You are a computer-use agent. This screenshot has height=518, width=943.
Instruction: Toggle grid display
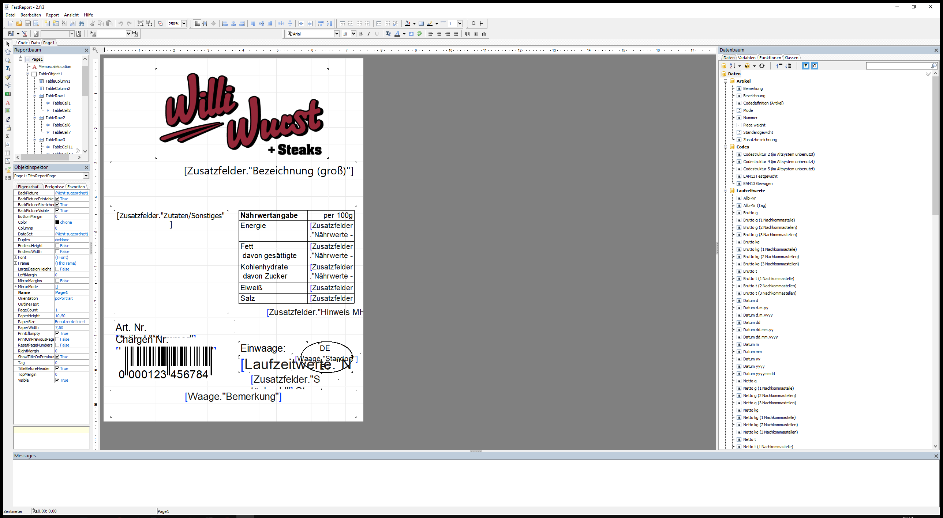197,23
